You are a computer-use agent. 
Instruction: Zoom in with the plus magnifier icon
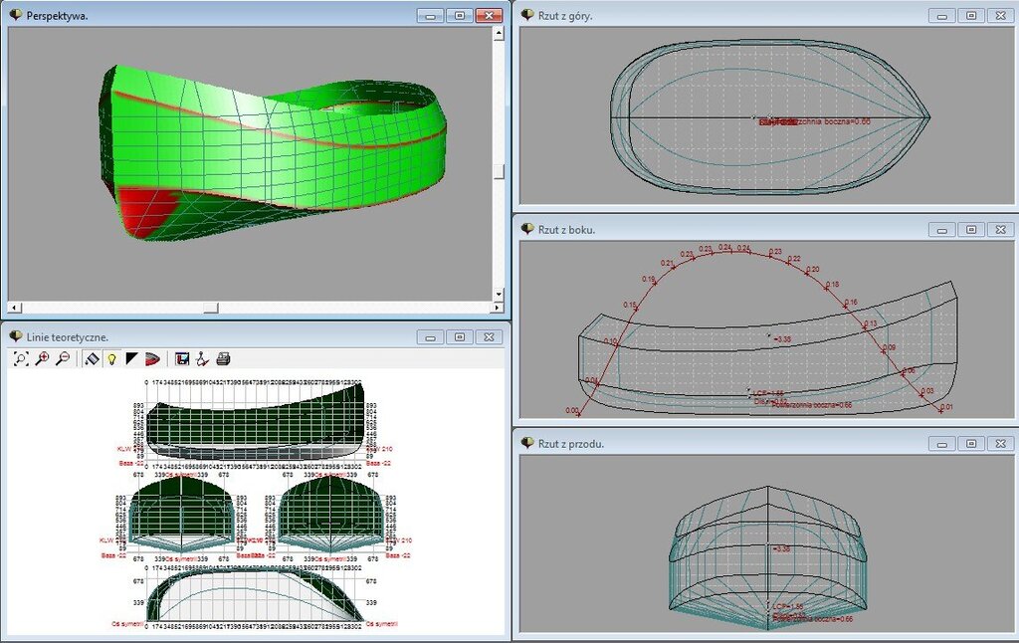(x=42, y=358)
